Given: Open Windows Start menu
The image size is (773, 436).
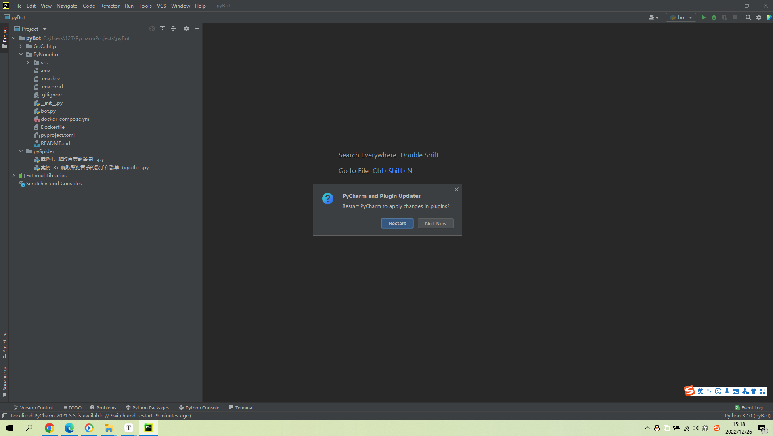Looking at the screenshot, I should [10, 428].
